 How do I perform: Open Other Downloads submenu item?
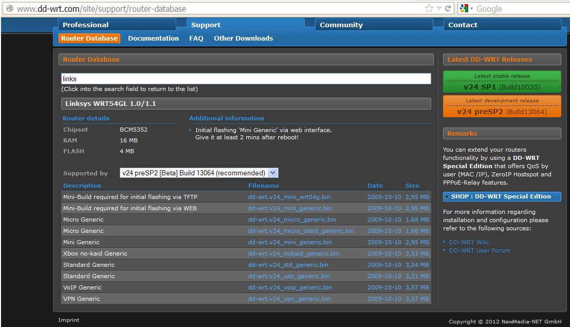(x=243, y=38)
